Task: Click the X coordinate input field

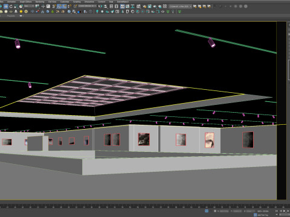Action: pyautogui.click(x=224, y=211)
